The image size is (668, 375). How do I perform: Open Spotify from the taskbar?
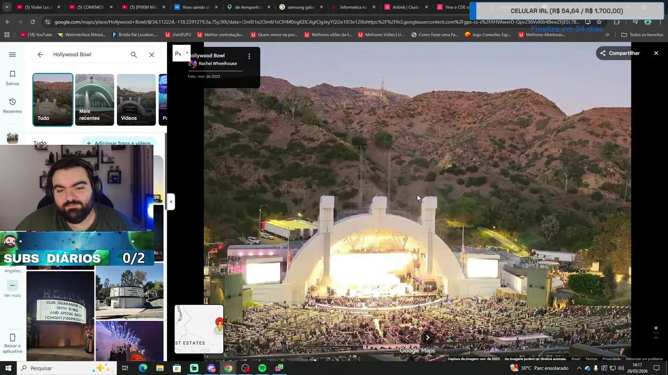coord(262,368)
